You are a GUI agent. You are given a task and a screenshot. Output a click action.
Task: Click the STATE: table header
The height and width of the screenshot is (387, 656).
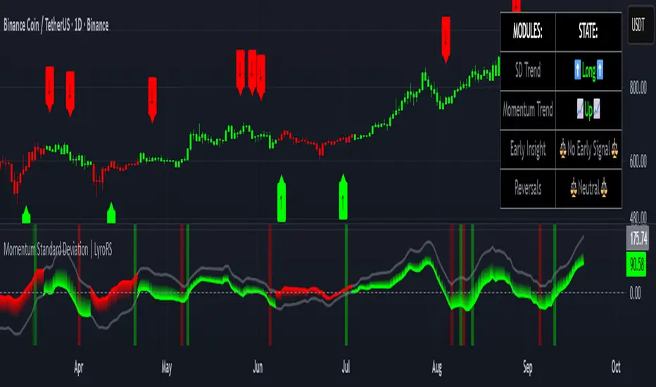[588, 32]
